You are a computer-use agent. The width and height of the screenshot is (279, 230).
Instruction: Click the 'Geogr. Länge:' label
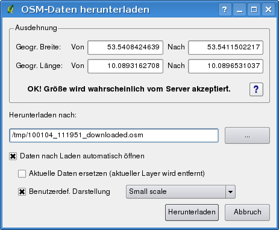39,66
